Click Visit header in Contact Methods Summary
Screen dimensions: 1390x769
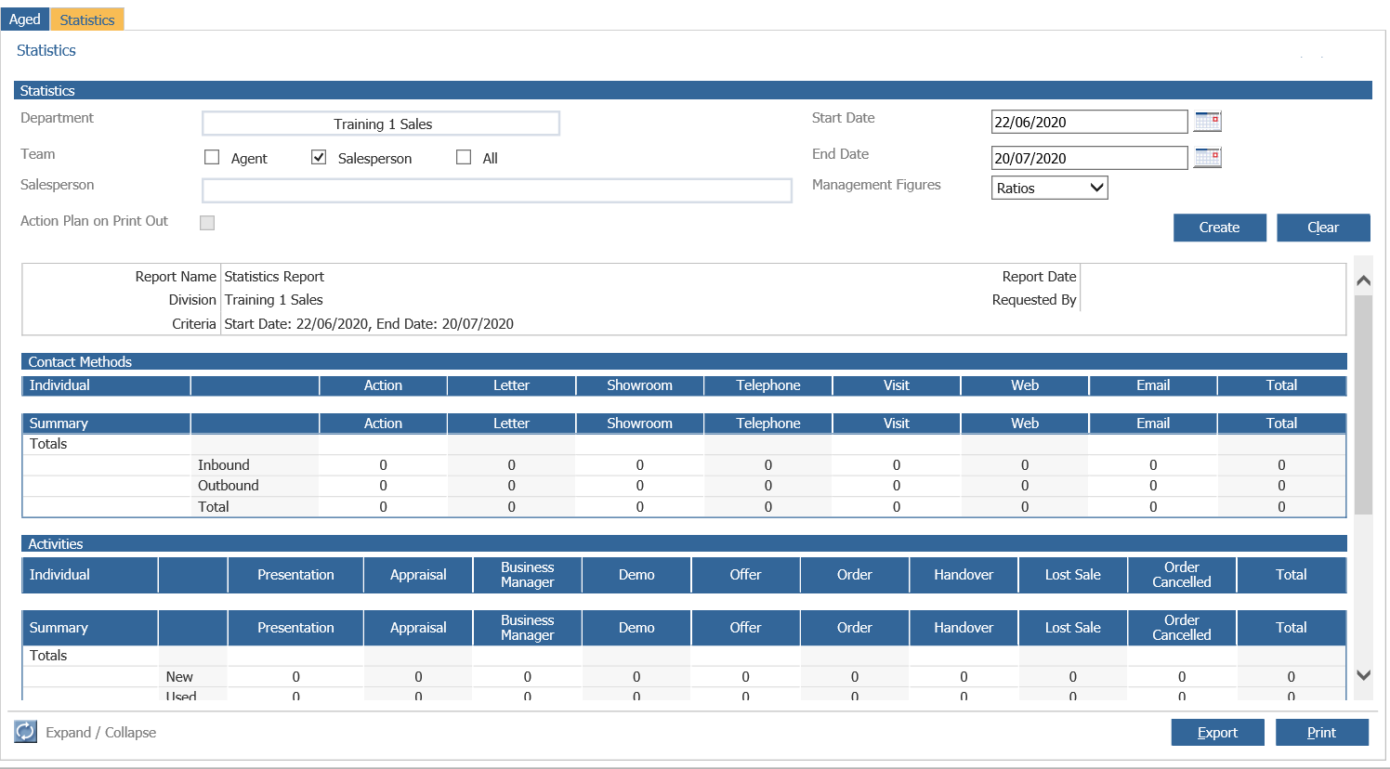click(x=897, y=424)
